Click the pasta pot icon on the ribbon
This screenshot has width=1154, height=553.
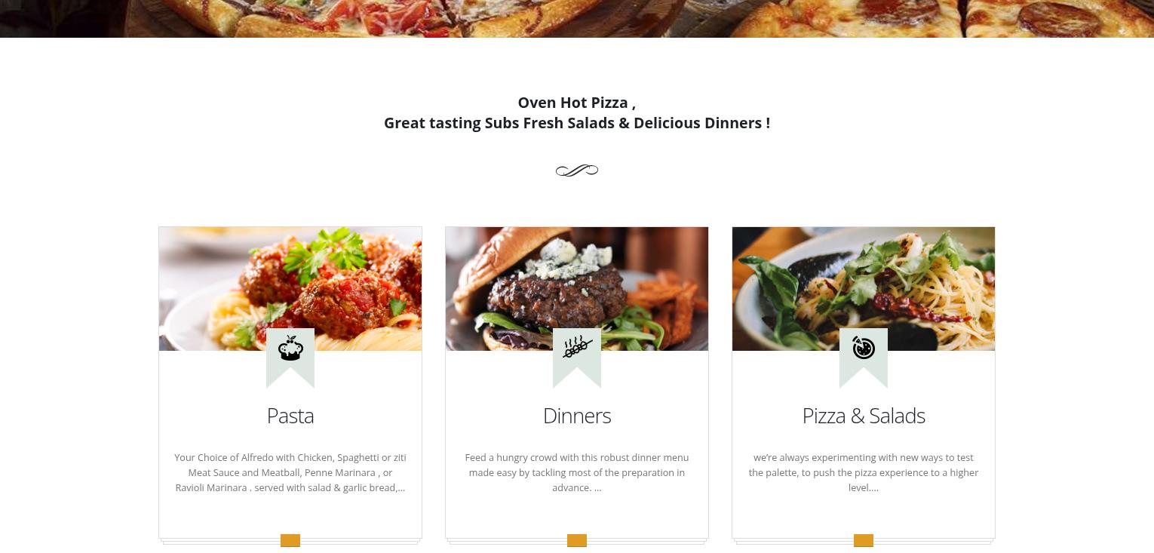[290, 348]
